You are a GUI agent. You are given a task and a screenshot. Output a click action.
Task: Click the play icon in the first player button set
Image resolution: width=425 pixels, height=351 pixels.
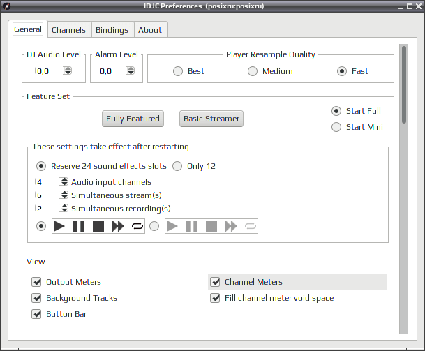pos(59,226)
